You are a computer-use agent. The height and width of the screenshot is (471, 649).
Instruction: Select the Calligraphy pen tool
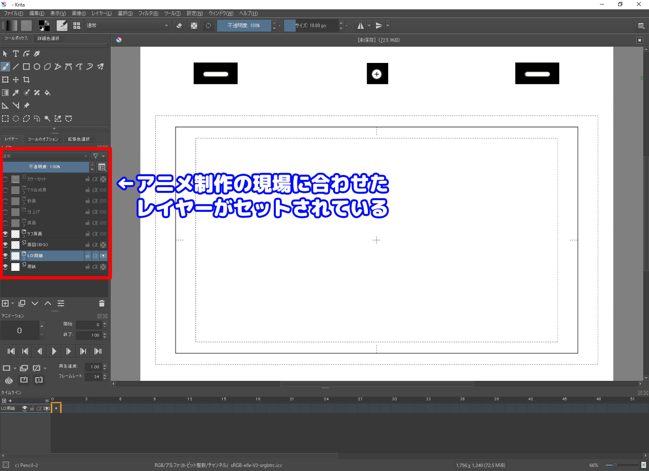(x=37, y=54)
